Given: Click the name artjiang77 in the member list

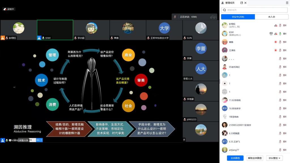Looking at the screenshot, I should [234, 150].
